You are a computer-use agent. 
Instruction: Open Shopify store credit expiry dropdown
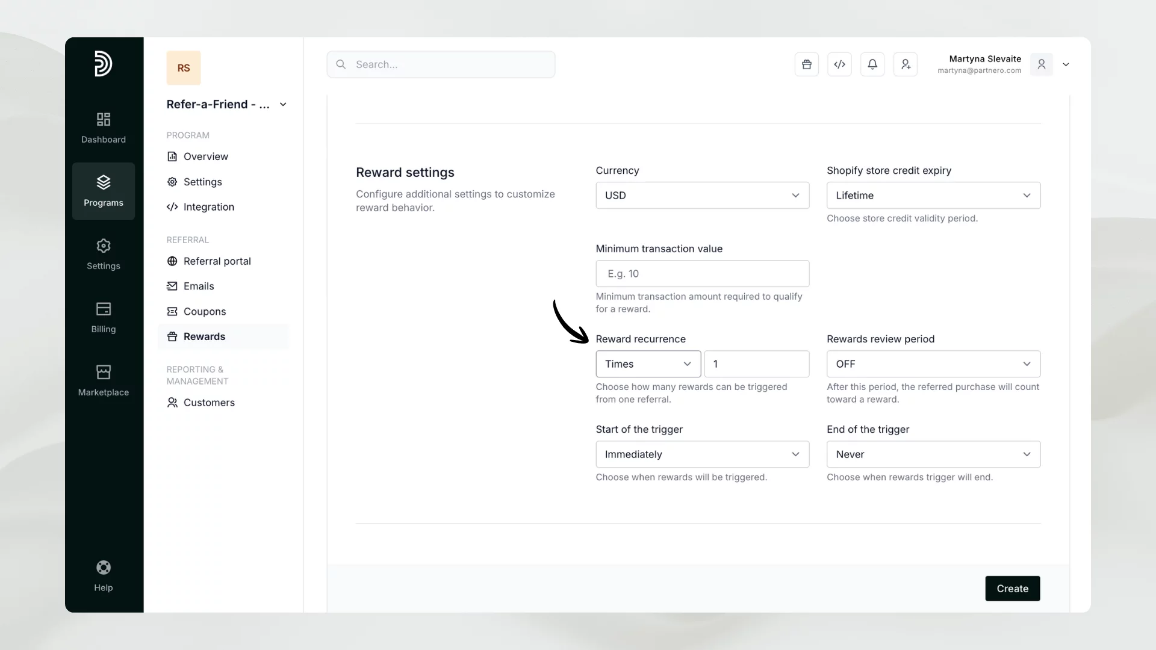coord(933,196)
